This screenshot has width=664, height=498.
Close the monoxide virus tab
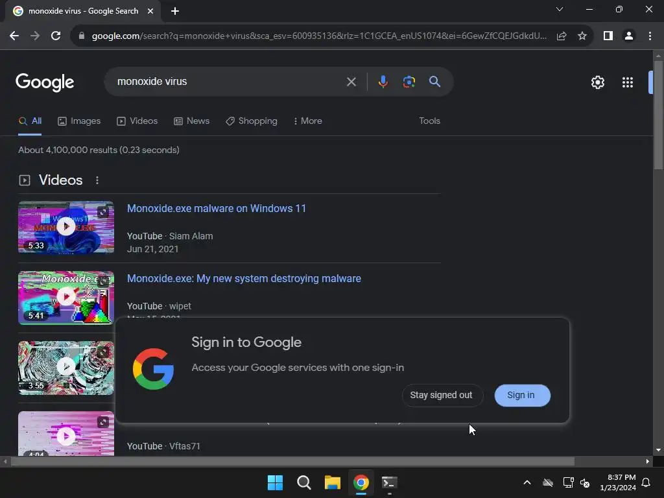pos(150,11)
